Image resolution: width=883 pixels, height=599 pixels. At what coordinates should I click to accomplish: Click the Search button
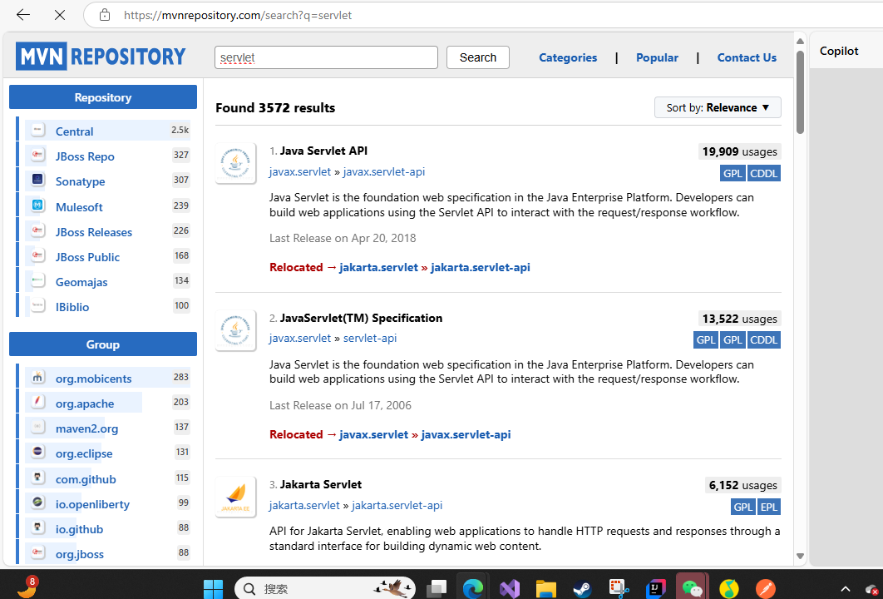[477, 57]
